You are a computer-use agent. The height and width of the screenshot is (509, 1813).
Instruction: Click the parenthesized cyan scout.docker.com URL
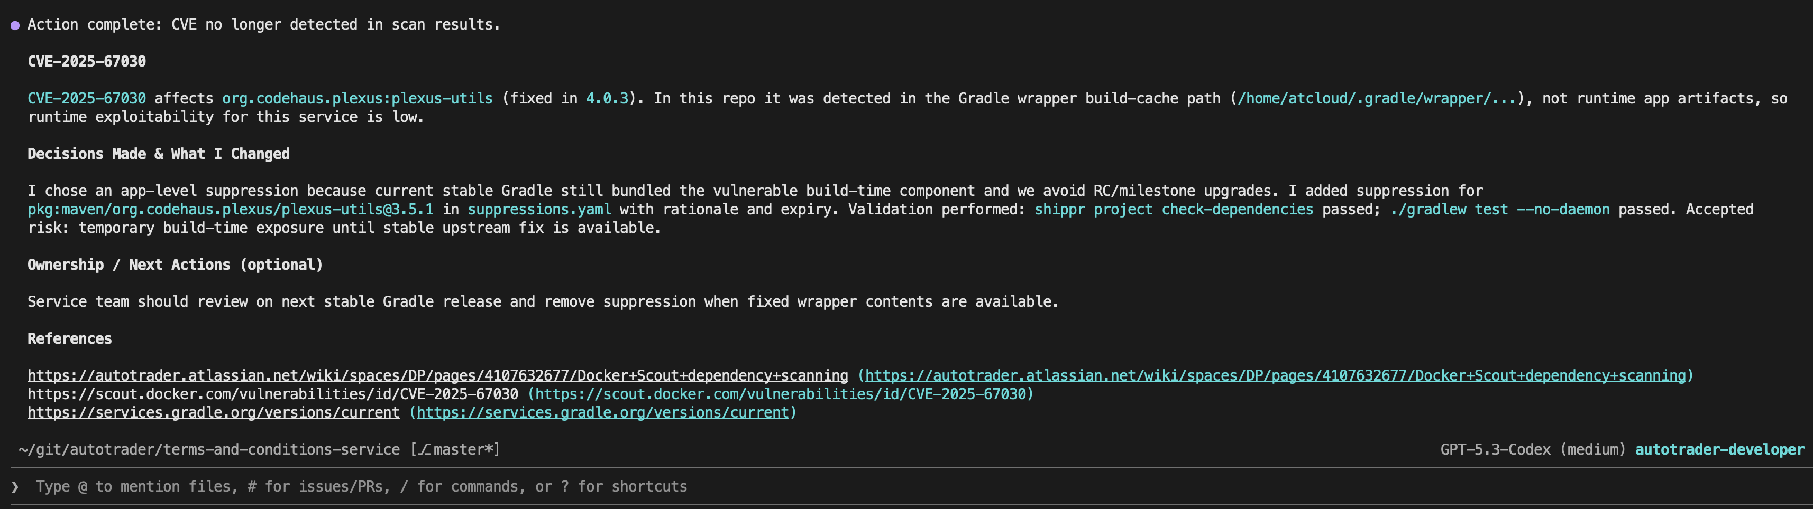coord(781,394)
